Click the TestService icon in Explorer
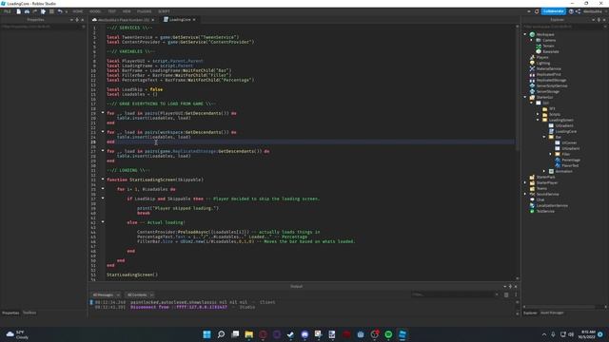 (533, 211)
